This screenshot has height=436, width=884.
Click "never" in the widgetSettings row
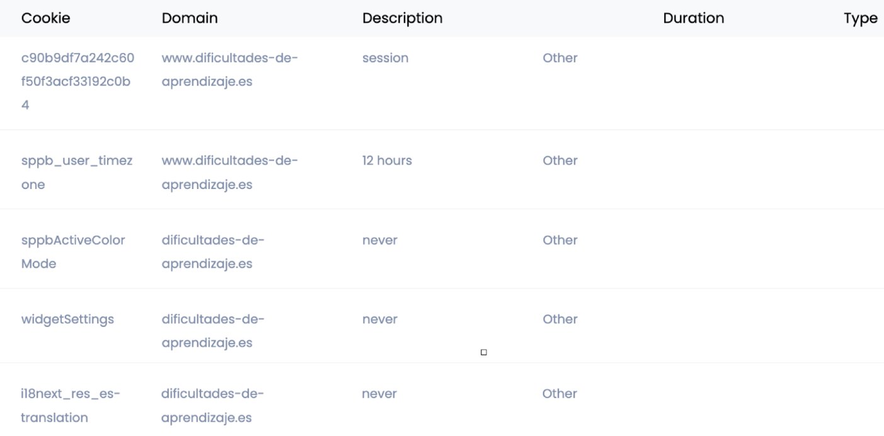click(379, 319)
